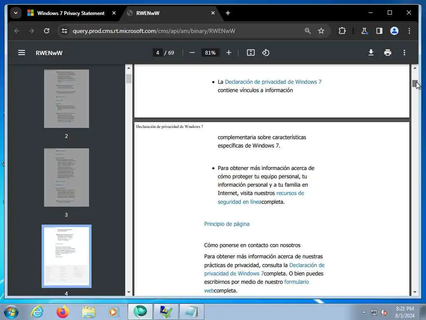This screenshot has height=320, width=426.
Task: Open the formulario web link
Action: (256, 286)
